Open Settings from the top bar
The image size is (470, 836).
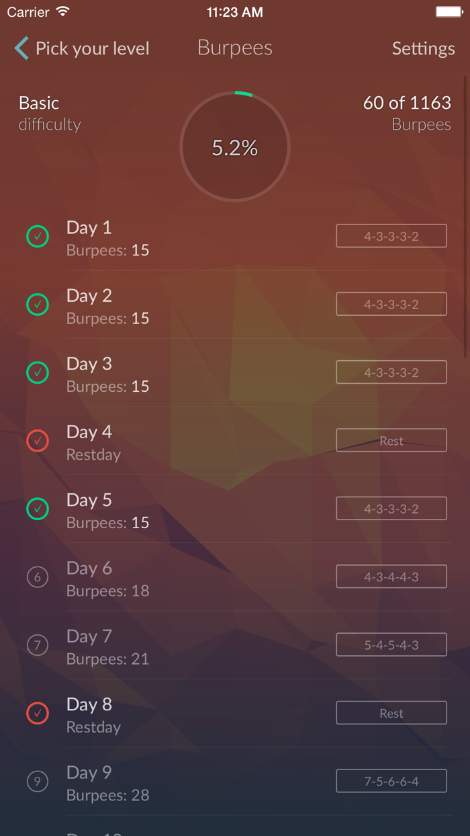[x=423, y=48]
